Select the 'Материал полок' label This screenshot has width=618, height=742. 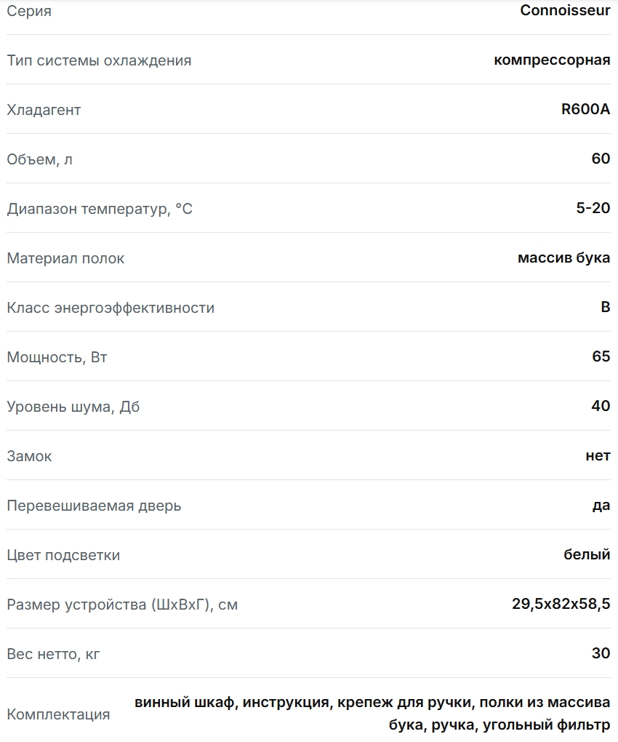tap(65, 258)
